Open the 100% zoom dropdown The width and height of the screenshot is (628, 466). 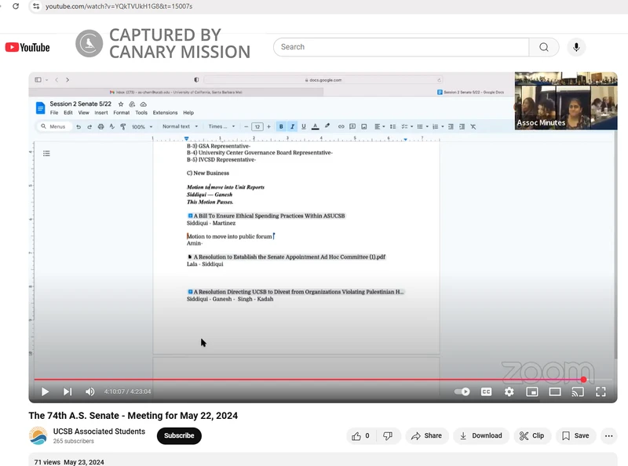[142, 126]
